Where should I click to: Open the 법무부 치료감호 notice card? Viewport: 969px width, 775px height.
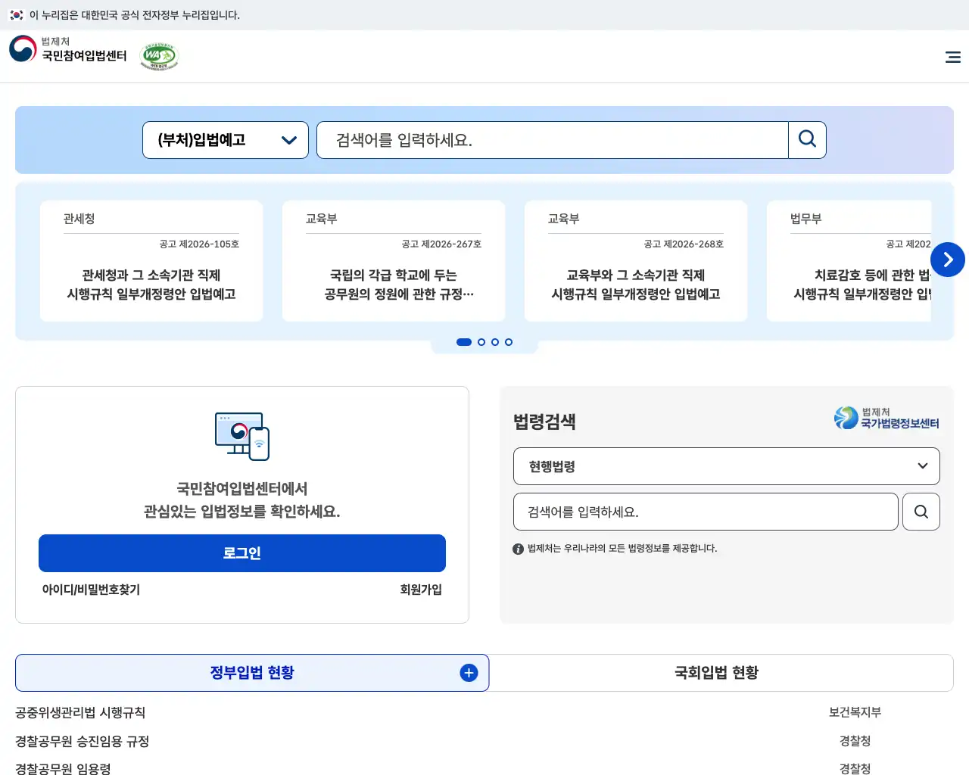coord(849,261)
